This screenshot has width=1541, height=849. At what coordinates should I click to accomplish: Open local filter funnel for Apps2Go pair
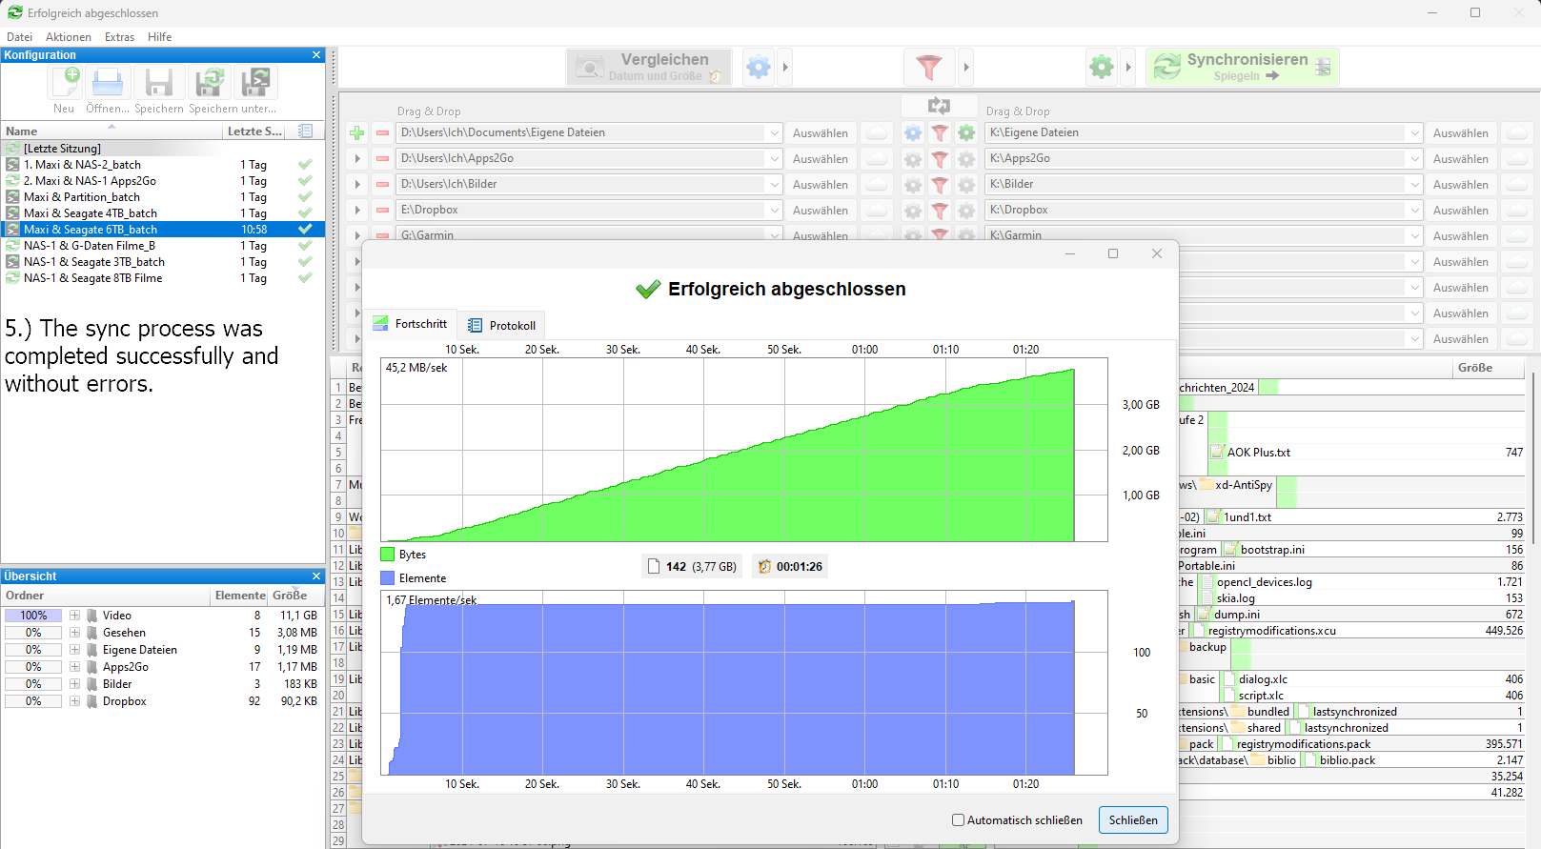coord(940,159)
